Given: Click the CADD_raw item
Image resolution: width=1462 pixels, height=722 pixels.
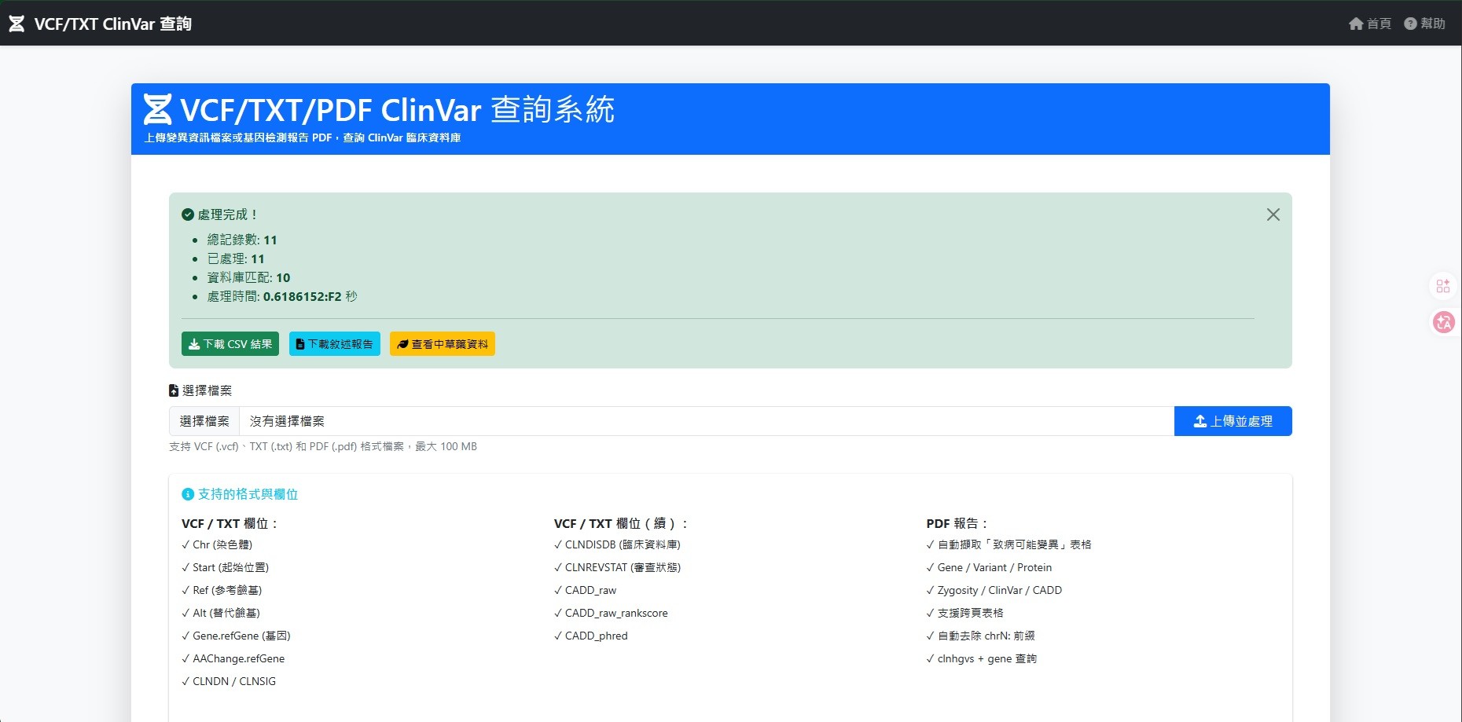Looking at the screenshot, I should (x=586, y=590).
